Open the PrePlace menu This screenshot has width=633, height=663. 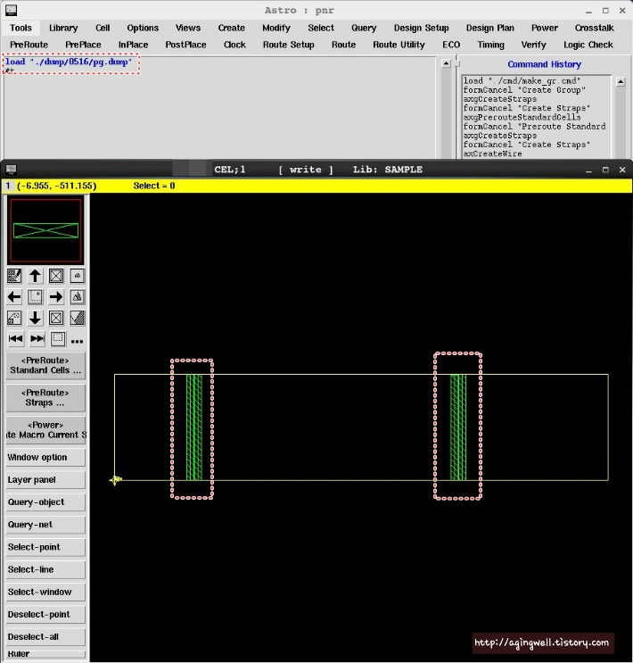point(83,45)
